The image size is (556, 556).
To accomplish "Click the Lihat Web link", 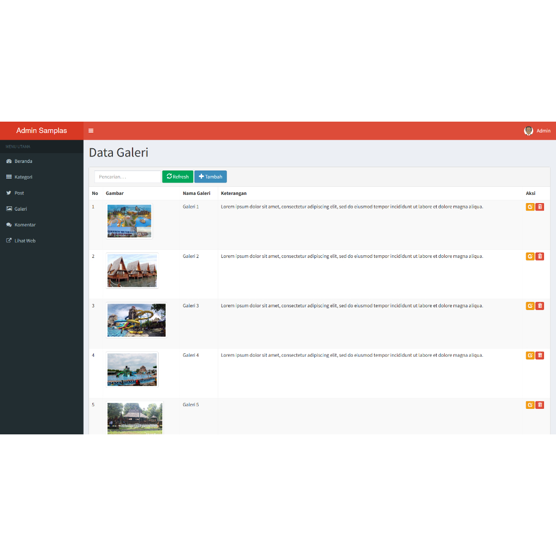I will tap(24, 241).
